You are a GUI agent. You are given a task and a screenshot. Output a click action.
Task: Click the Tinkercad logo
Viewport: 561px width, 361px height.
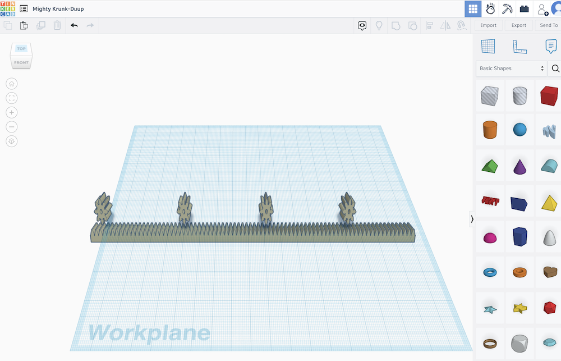(8, 8)
